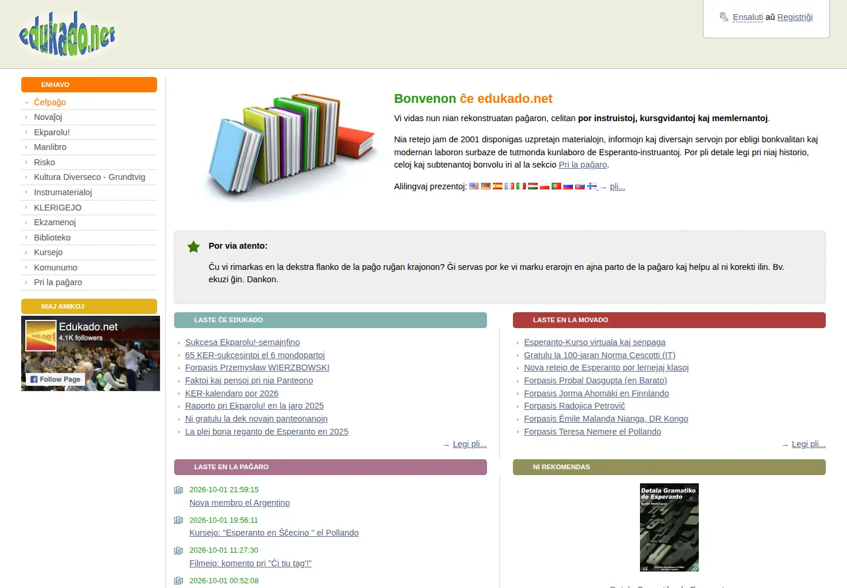The image size is (847, 588).
Task: Open the French flag presentation
Action: coord(509,186)
